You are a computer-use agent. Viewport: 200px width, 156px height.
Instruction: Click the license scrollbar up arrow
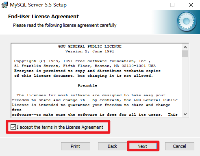[185, 47]
